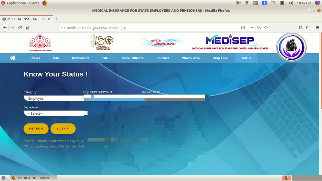Open the Applications menu
322x181 pixels.
pyautogui.click(x=16, y=3)
